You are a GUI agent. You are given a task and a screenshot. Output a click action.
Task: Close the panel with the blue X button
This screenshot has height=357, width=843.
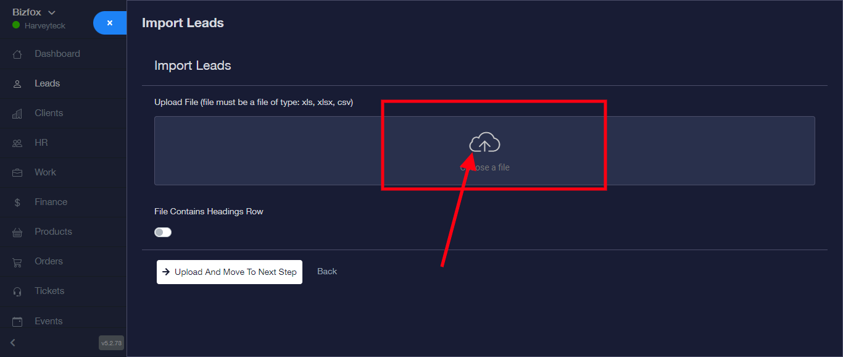click(x=110, y=23)
